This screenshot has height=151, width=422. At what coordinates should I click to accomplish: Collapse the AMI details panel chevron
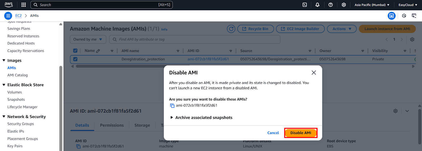[407, 111]
